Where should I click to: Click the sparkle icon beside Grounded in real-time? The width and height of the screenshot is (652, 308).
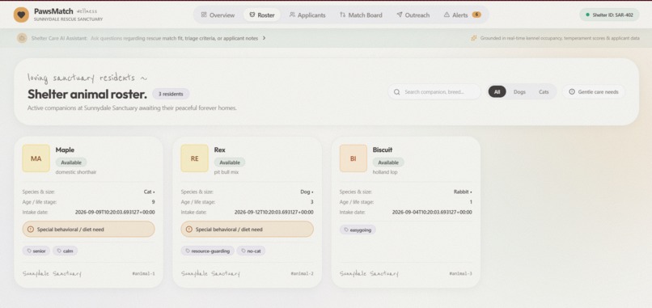pyautogui.click(x=473, y=38)
